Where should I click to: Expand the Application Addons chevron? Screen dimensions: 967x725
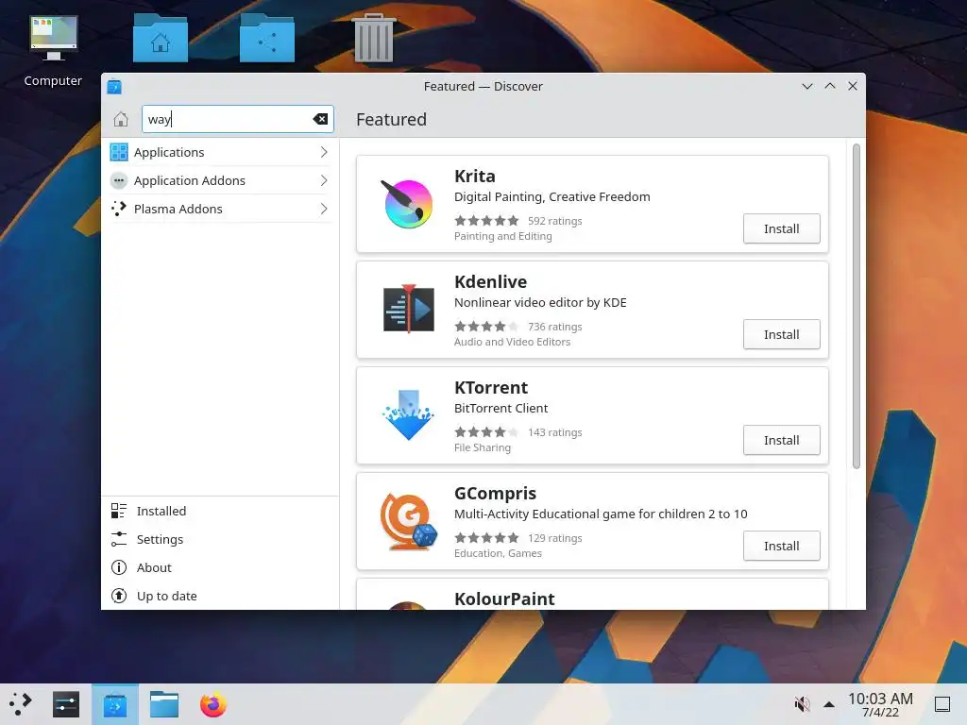coord(324,180)
